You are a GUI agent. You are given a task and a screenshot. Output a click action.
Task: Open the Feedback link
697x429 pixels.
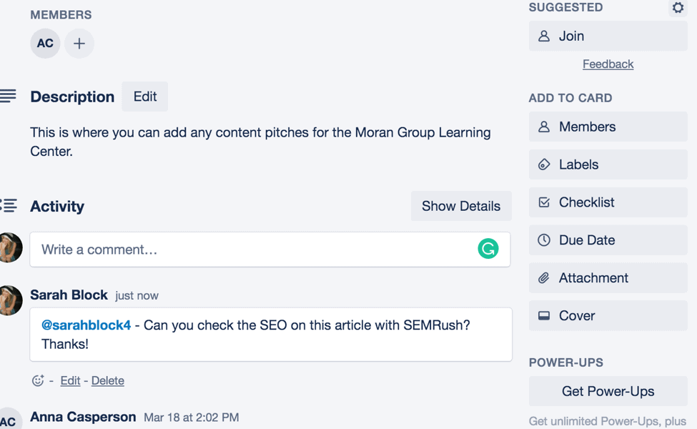click(x=608, y=64)
